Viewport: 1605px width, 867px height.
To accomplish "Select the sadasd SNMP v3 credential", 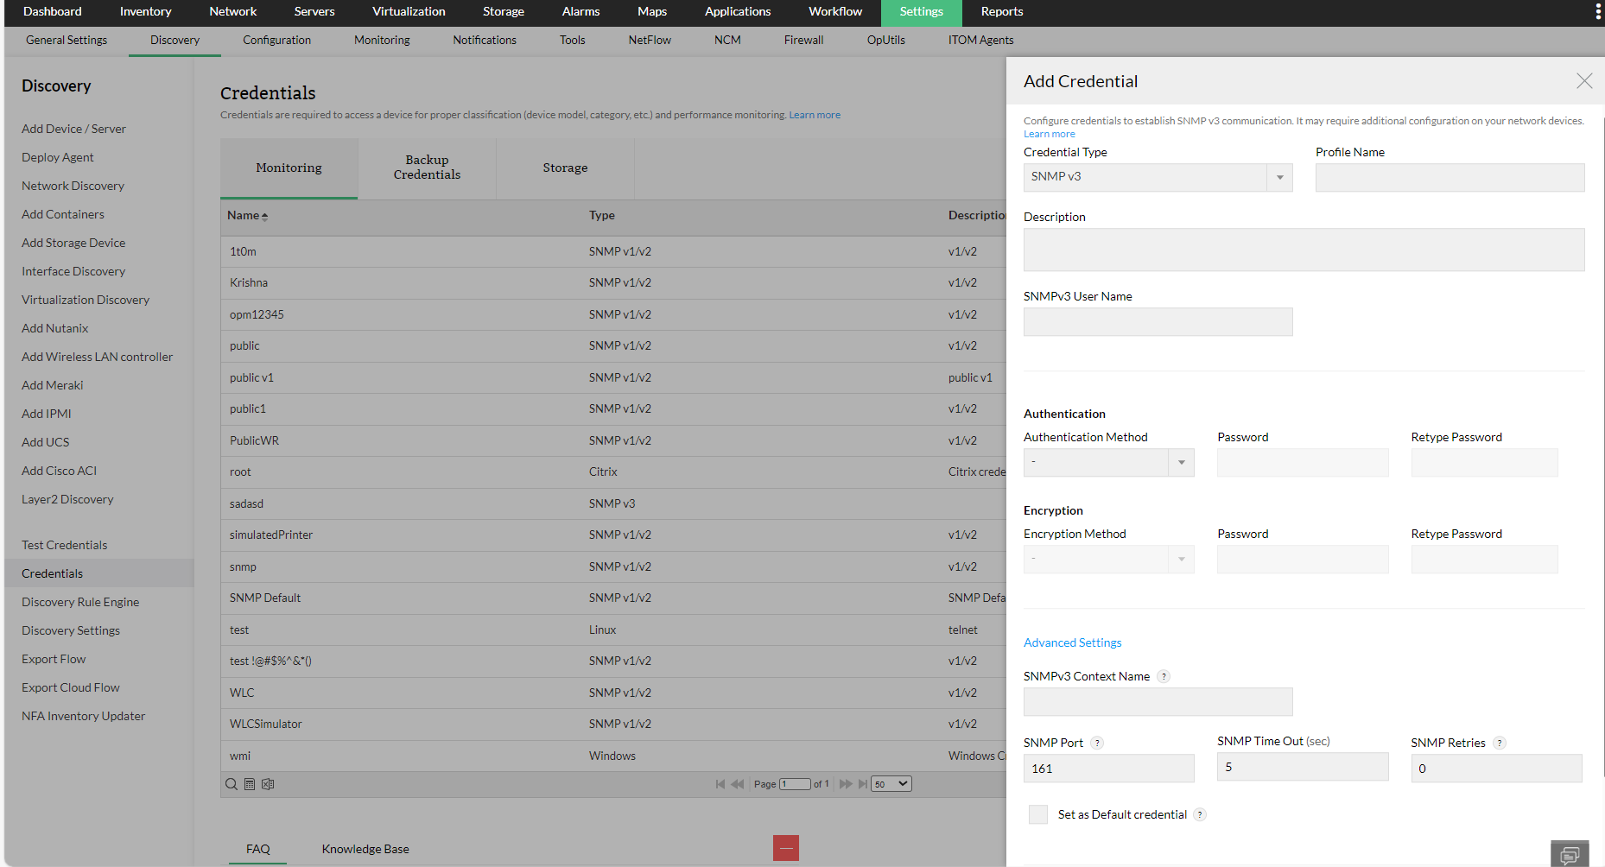I will click(x=613, y=503).
